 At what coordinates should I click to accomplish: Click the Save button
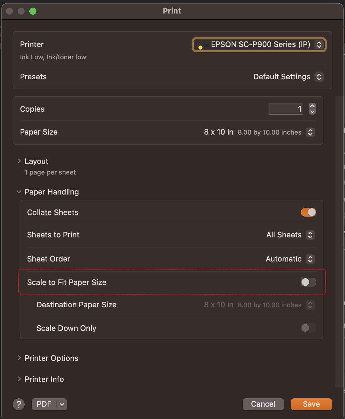click(311, 404)
